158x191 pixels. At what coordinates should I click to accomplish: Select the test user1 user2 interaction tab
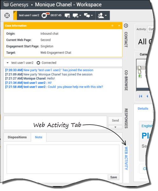tap(29, 15)
